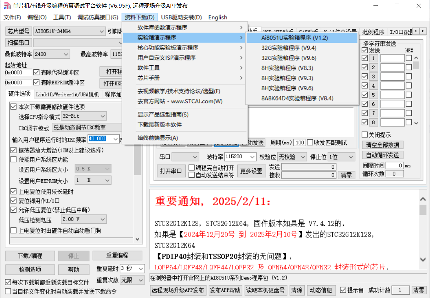Image resolution: width=430 pixels, height=298 pixels.
Task: Click the STC app icon in title bar
Action: [x=7, y=6]
